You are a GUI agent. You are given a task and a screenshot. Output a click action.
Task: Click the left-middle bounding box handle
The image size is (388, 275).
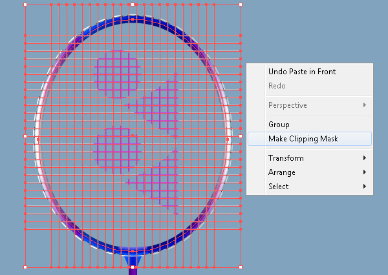[25, 136]
